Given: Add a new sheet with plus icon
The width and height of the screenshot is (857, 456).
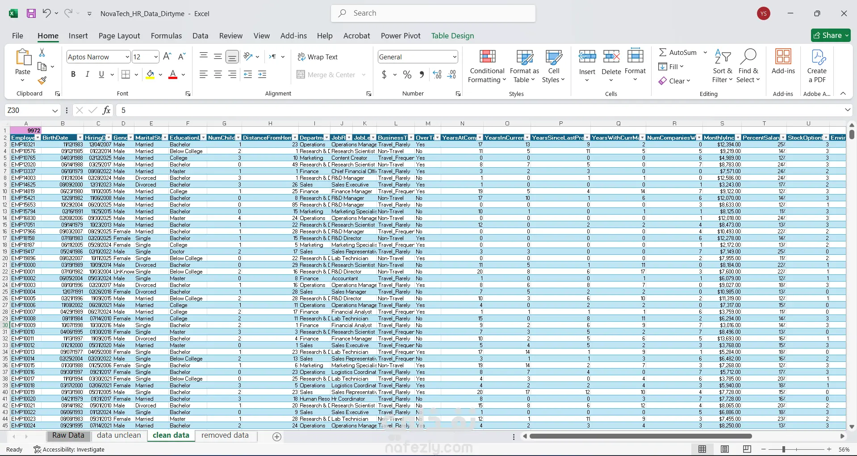Looking at the screenshot, I should (277, 437).
